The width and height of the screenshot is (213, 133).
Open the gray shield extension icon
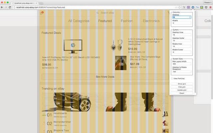click(206, 7)
